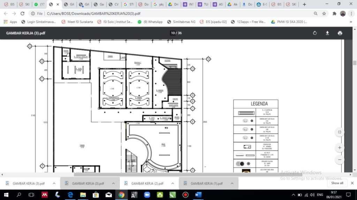
Task: Open the Chrome extensions puzzle icon
Action: (x=334, y=14)
